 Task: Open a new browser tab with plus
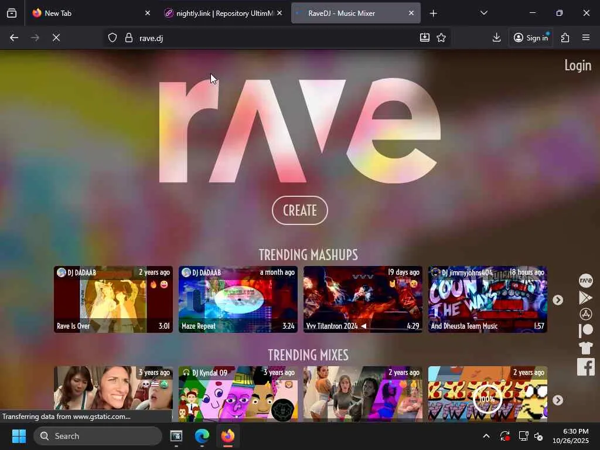click(x=433, y=13)
